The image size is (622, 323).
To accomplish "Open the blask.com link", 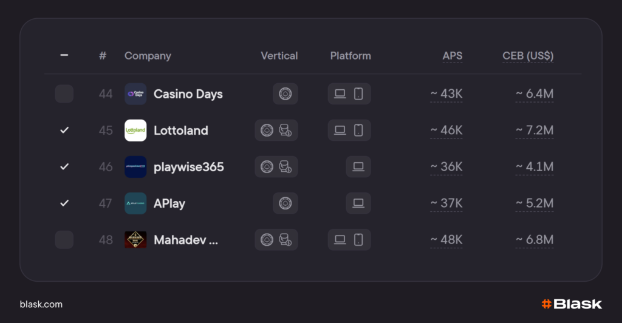I will [41, 304].
